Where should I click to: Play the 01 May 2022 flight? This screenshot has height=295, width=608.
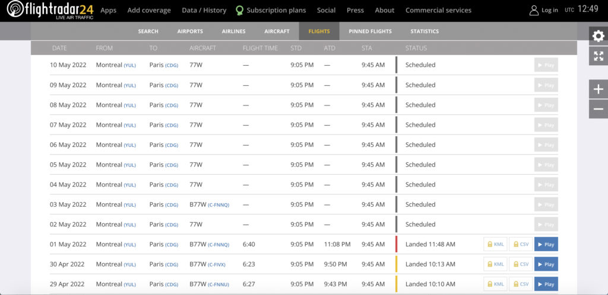[x=546, y=245]
